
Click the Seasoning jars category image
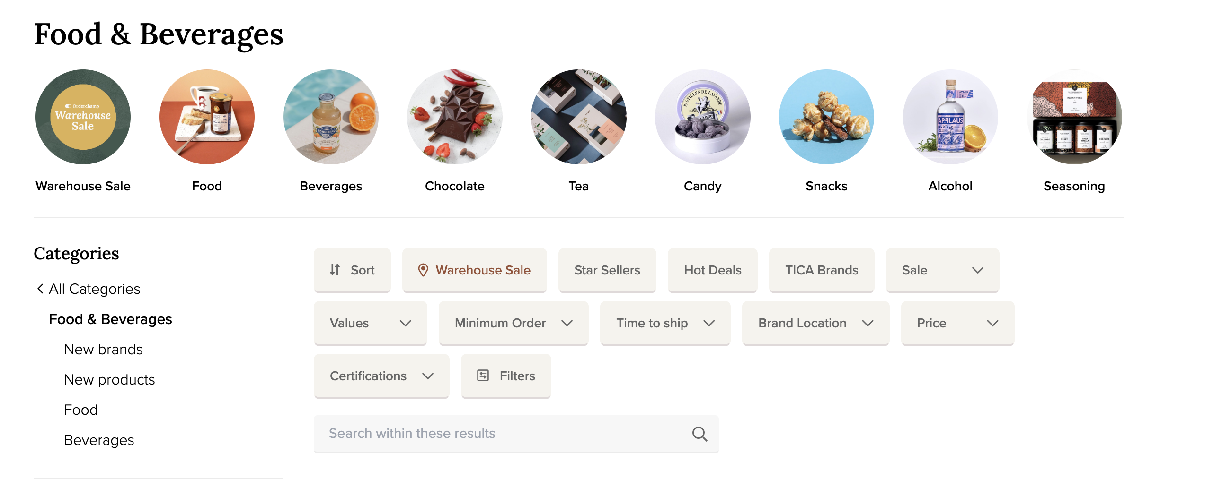point(1074,117)
